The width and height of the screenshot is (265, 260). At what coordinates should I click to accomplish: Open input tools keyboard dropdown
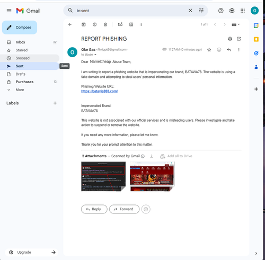(x=236, y=24)
